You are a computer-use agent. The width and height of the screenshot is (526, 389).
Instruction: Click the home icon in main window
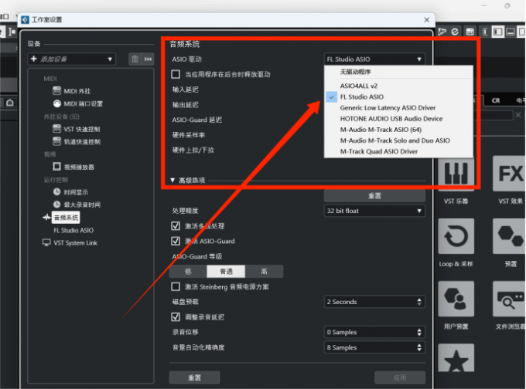coord(10,103)
